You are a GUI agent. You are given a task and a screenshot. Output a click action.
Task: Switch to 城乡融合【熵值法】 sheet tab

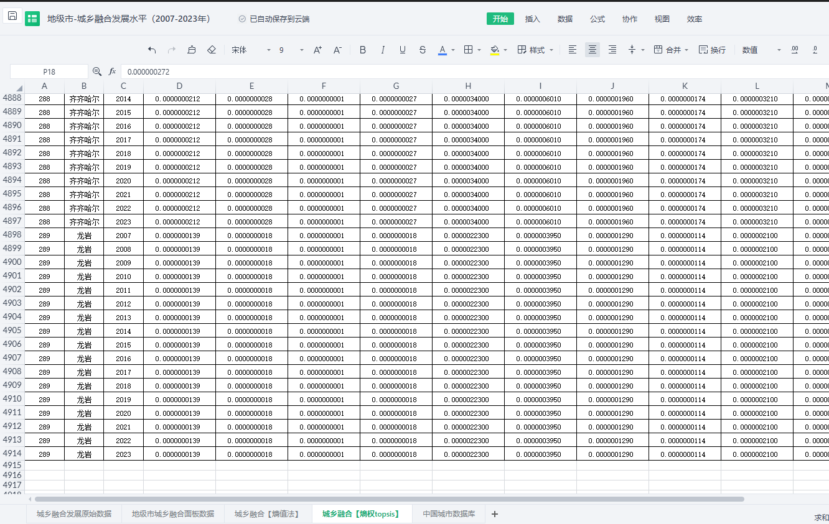pos(268,514)
